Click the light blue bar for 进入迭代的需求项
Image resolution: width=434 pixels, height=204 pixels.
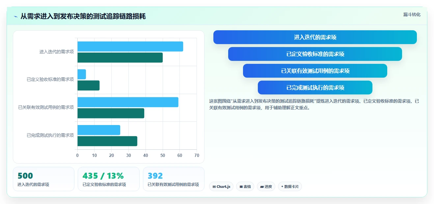(x=130, y=46)
